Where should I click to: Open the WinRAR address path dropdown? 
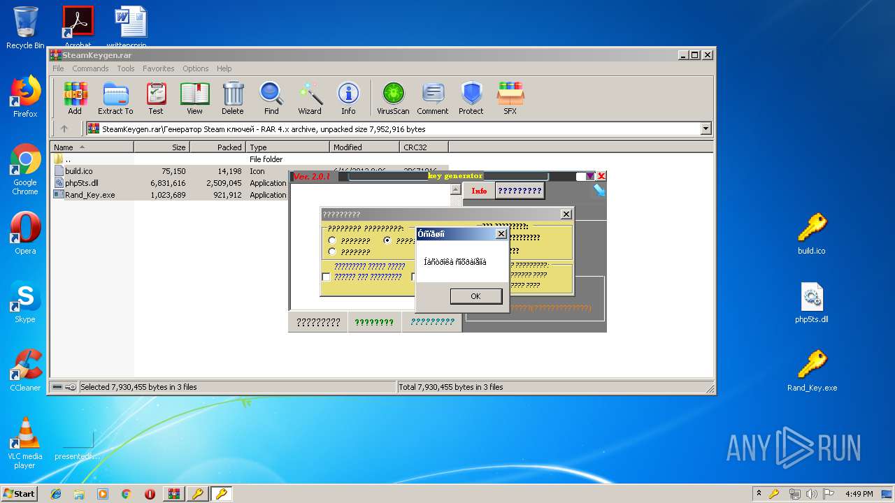[x=706, y=129]
